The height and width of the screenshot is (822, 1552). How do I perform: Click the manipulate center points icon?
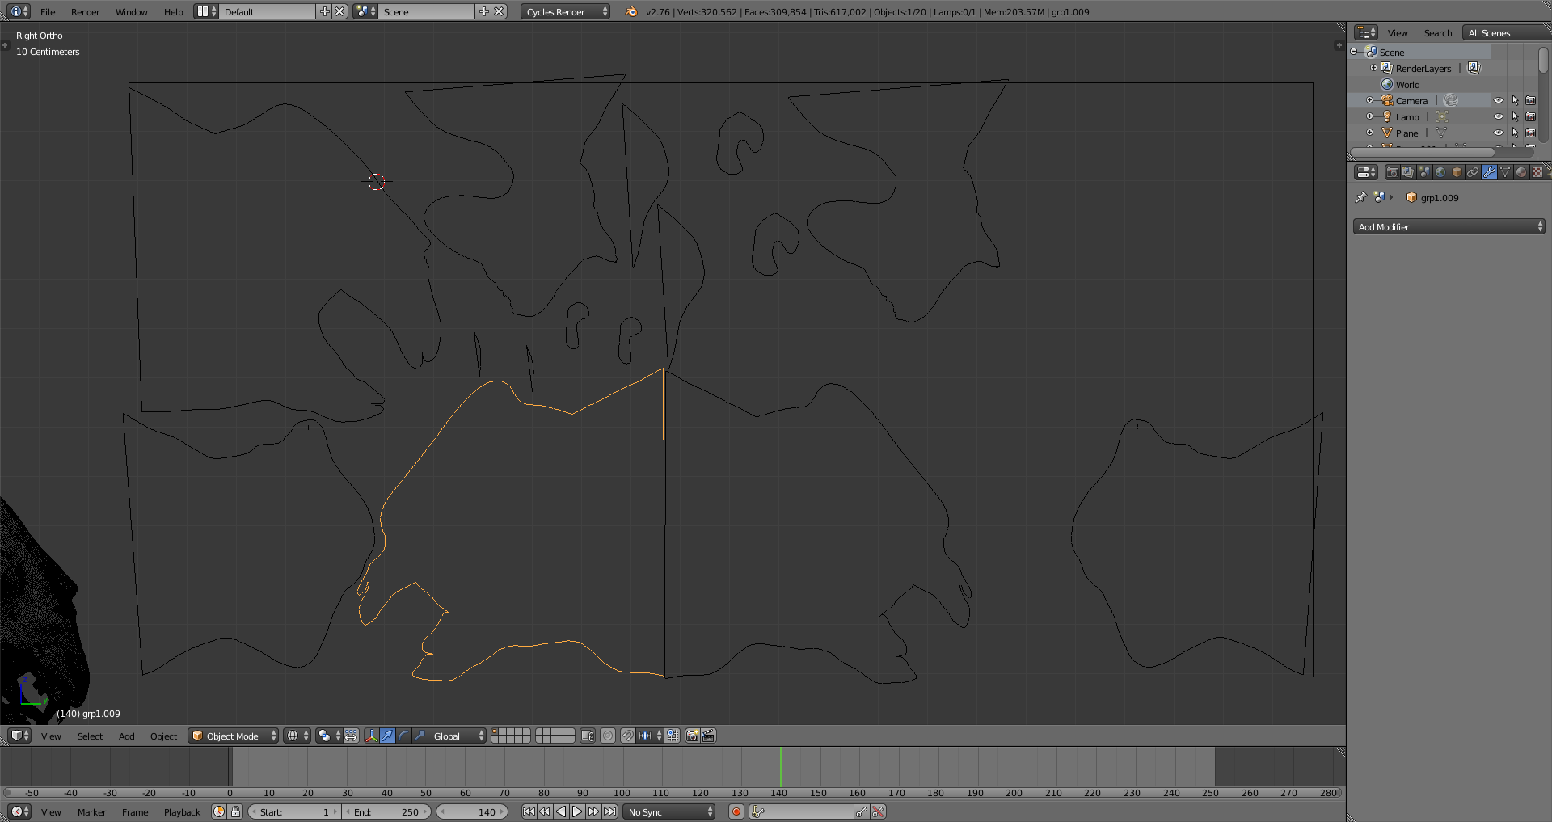(351, 736)
